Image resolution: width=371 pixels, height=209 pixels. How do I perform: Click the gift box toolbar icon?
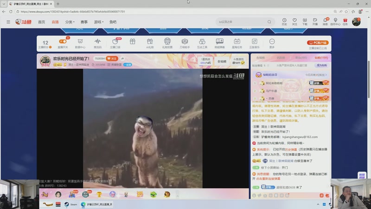[133, 42]
